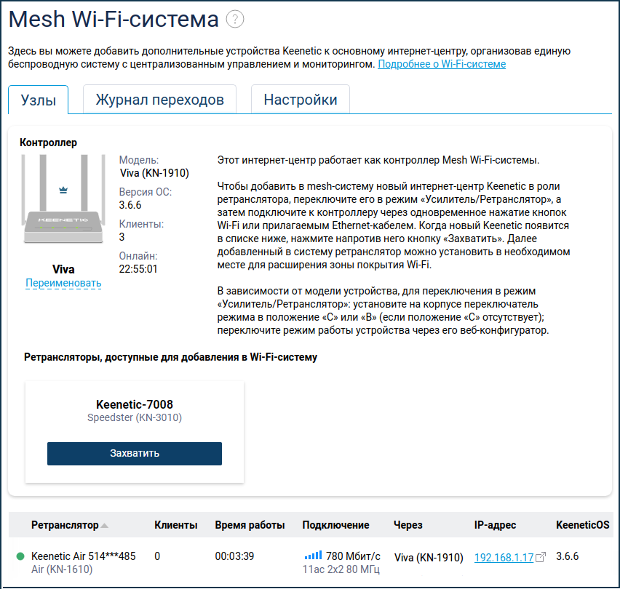Screen dimensions: 620x589
Task: Click the signal strength bars icon
Action: 313,556
